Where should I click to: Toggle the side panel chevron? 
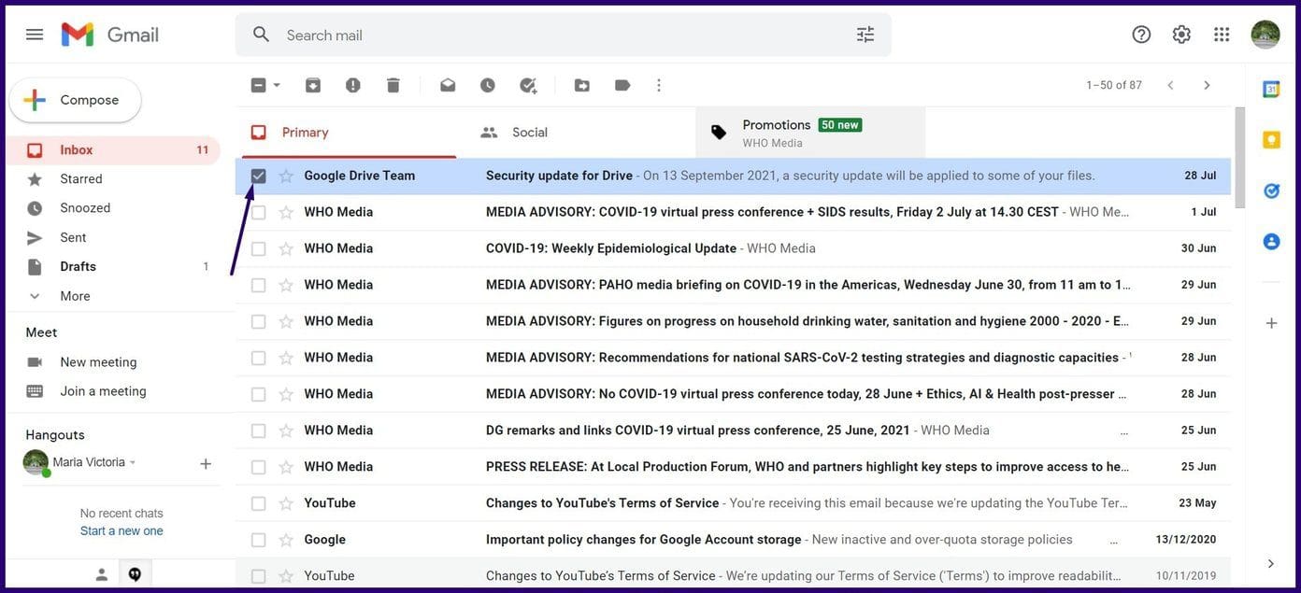pyautogui.click(x=1271, y=563)
